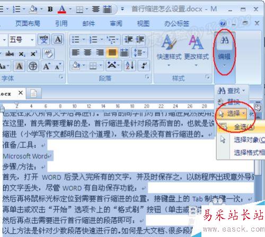Open the 审阅 tab

tap(116, 23)
